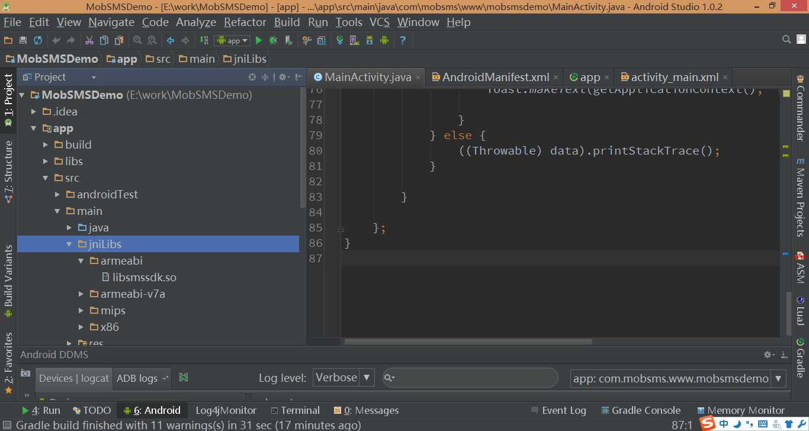Click collapse all icon in Project panel
Screen dimensions: 809x431
tap(265, 77)
